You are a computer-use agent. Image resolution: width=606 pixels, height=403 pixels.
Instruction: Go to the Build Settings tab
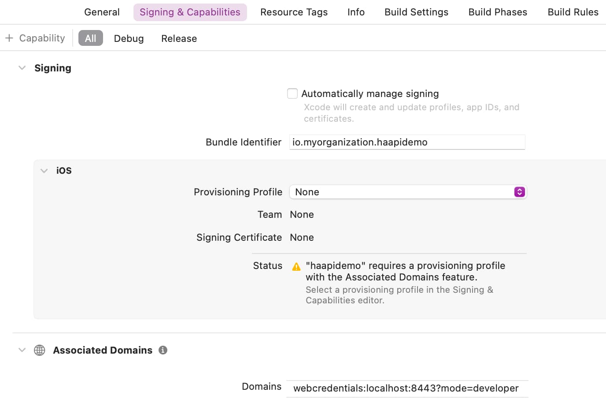[x=416, y=12]
